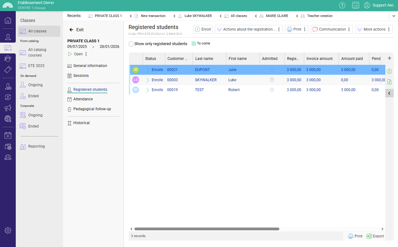
Task: Open recent tab Teacher creation
Action: (316, 16)
